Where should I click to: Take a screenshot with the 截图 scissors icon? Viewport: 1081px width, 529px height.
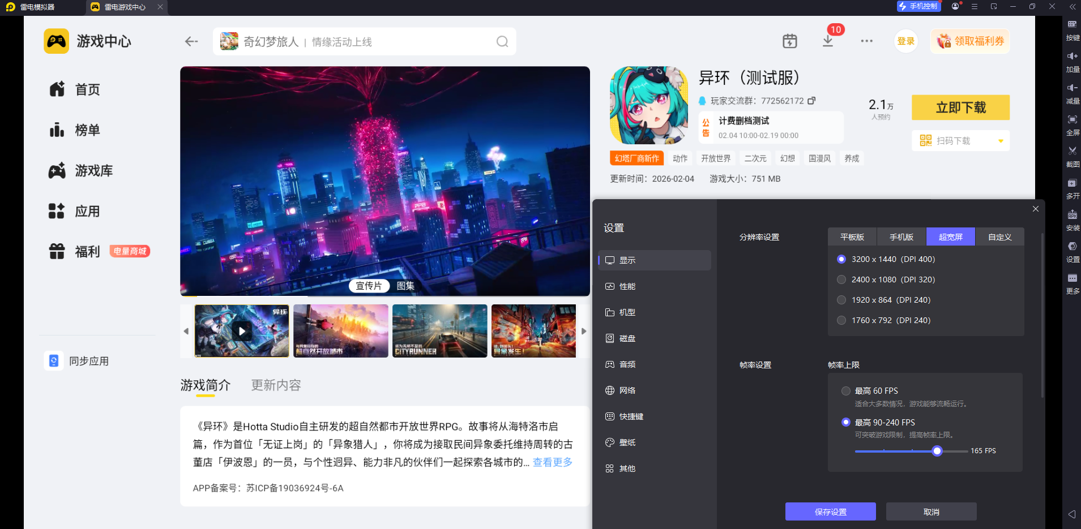(x=1073, y=151)
